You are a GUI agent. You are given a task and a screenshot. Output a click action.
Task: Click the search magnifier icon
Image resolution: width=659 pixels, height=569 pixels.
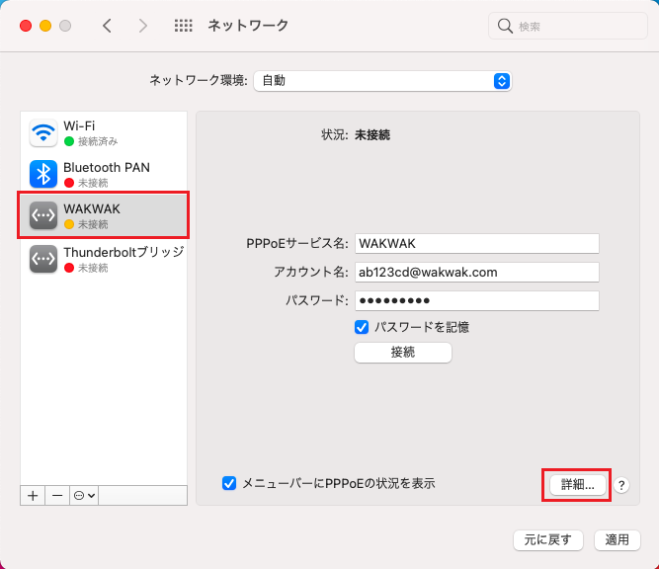tap(505, 26)
